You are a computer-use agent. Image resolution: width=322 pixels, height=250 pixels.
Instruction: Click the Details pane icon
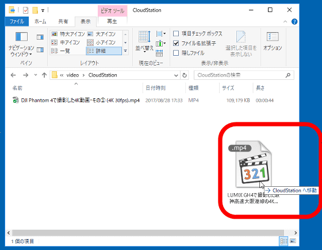pos(40,50)
